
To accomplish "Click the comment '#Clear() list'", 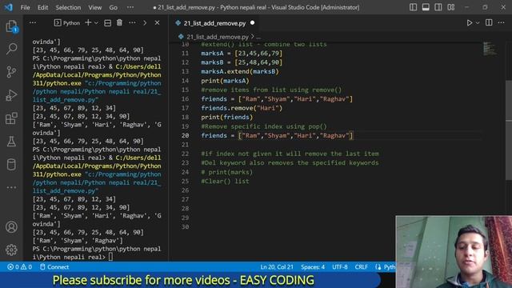I will [x=225, y=182].
